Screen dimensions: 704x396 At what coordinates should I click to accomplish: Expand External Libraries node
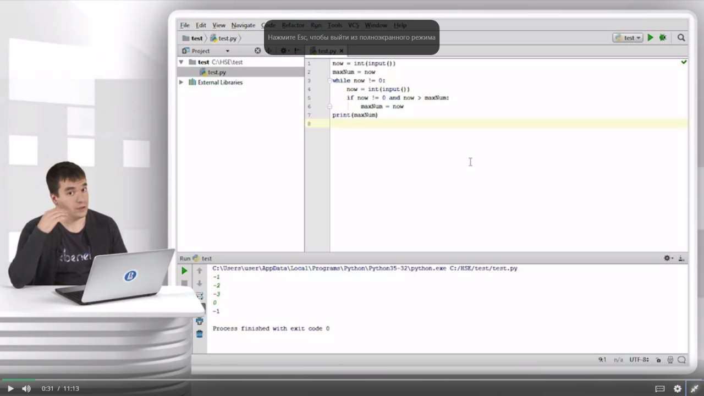coord(181,82)
